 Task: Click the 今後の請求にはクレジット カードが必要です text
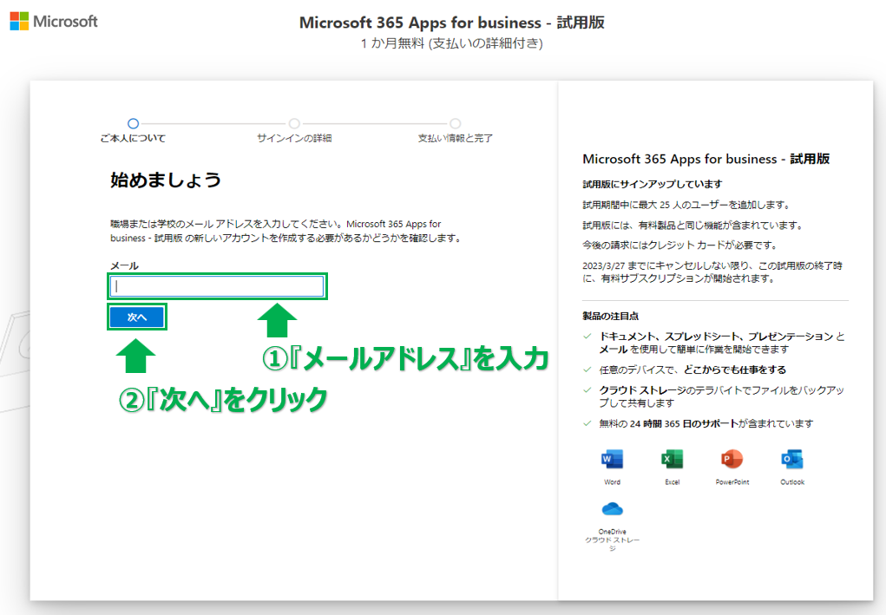(679, 245)
